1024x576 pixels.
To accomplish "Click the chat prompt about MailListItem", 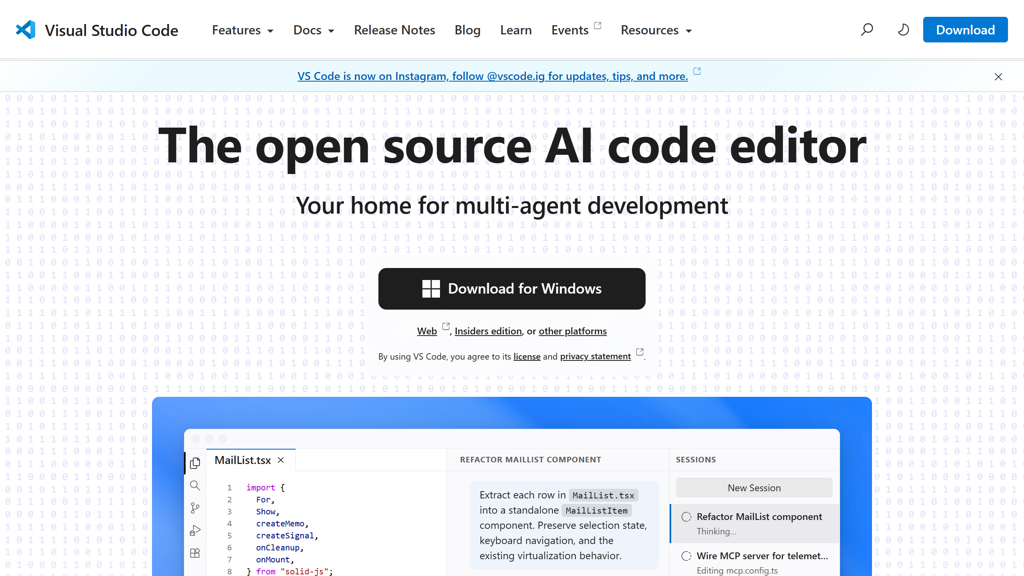I will tap(564, 525).
